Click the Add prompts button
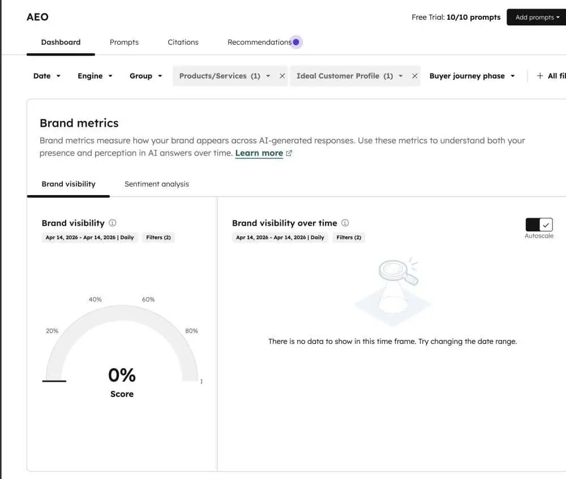566x479 pixels. click(537, 18)
